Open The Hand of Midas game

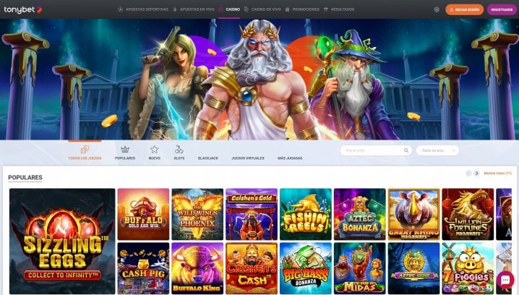pyautogui.click(x=360, y=268)
